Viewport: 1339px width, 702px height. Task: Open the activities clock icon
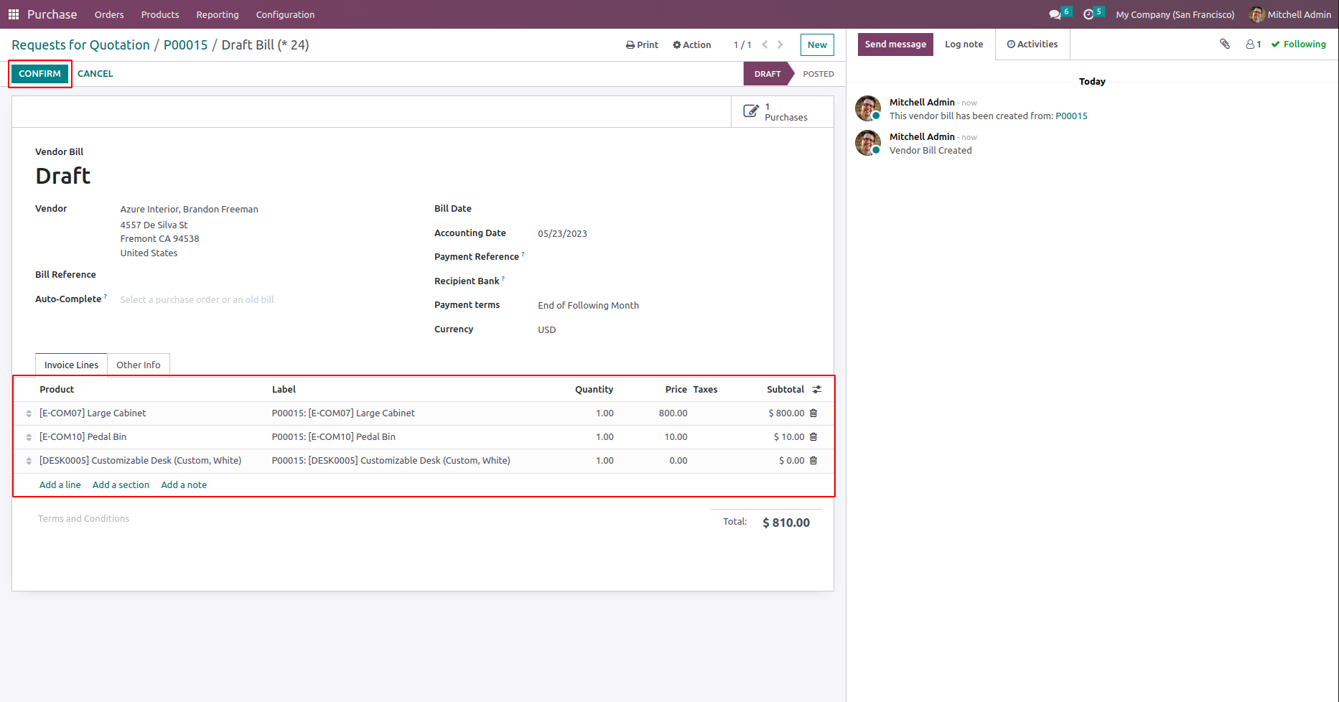[1088, 14]
